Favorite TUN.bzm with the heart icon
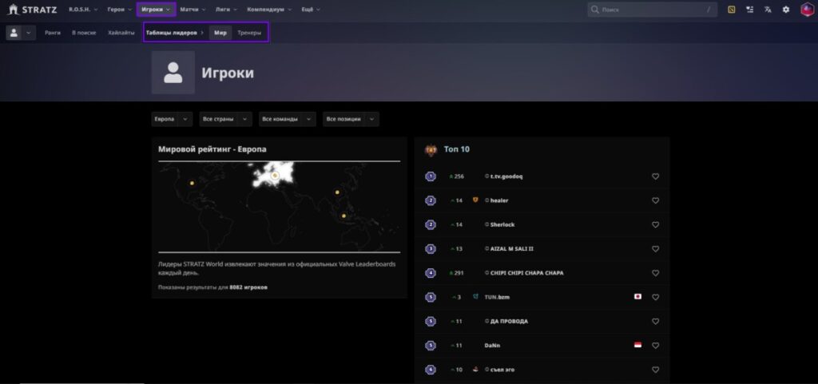This screenshot has width=818, height=384. coord(655,298)
